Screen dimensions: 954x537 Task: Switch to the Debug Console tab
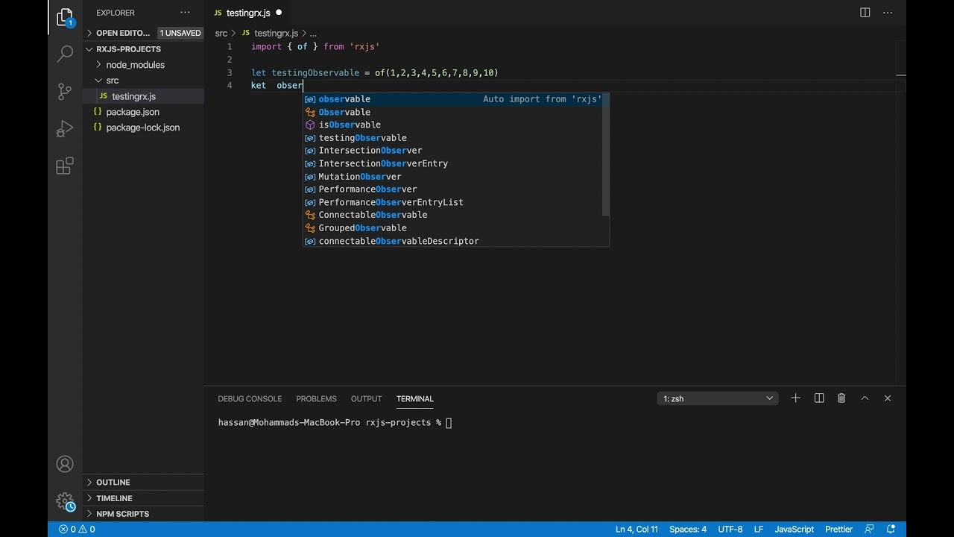coord(250,399)
